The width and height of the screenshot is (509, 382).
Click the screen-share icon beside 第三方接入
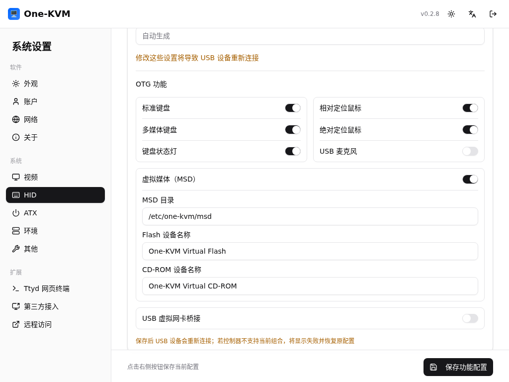click(x=16, y=306)
